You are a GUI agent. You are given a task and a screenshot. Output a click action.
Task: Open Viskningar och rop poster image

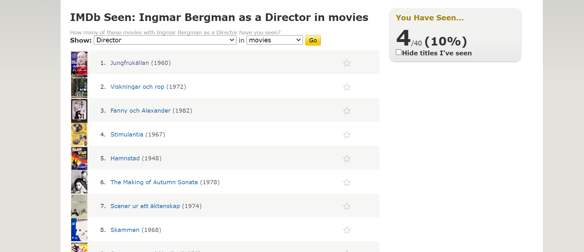coord(79,87)
